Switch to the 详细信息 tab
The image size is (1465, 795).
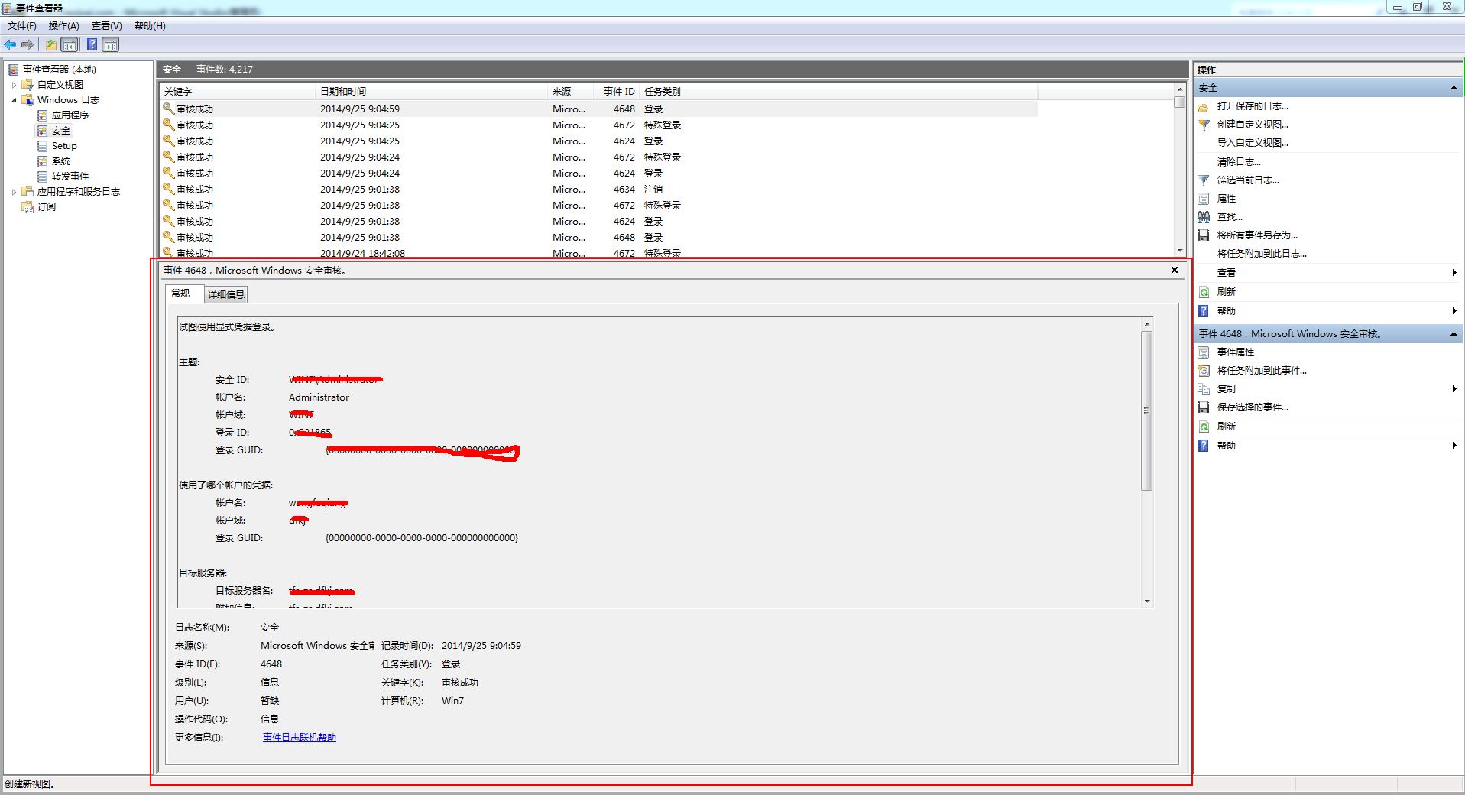pos(226,294)
